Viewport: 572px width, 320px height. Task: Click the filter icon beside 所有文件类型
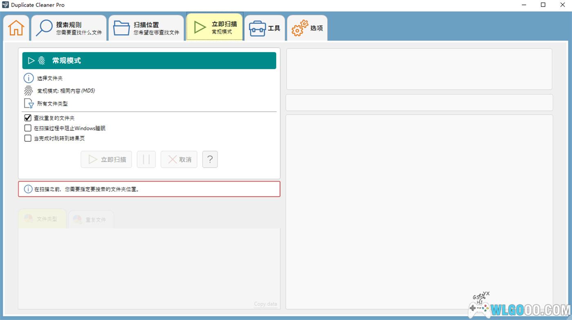point(29,104)
